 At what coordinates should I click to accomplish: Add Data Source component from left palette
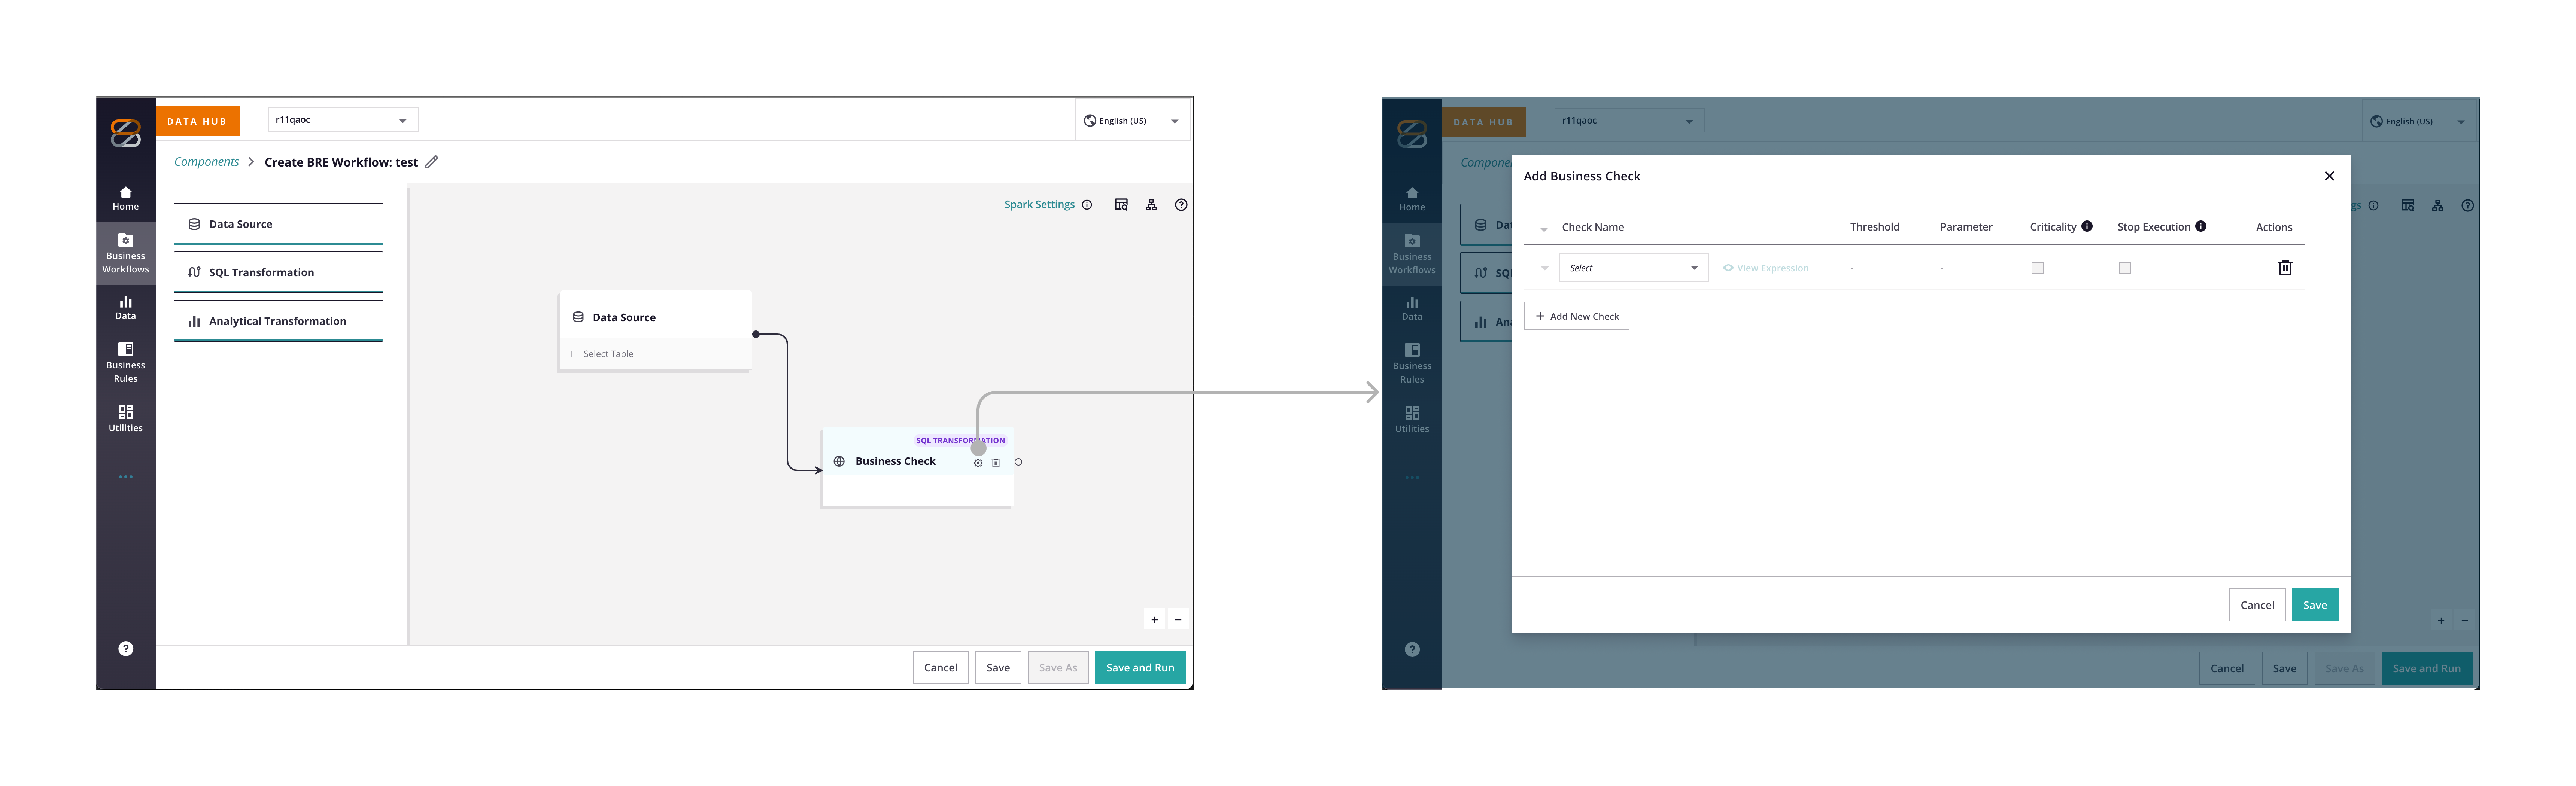(x=278, y=224)
